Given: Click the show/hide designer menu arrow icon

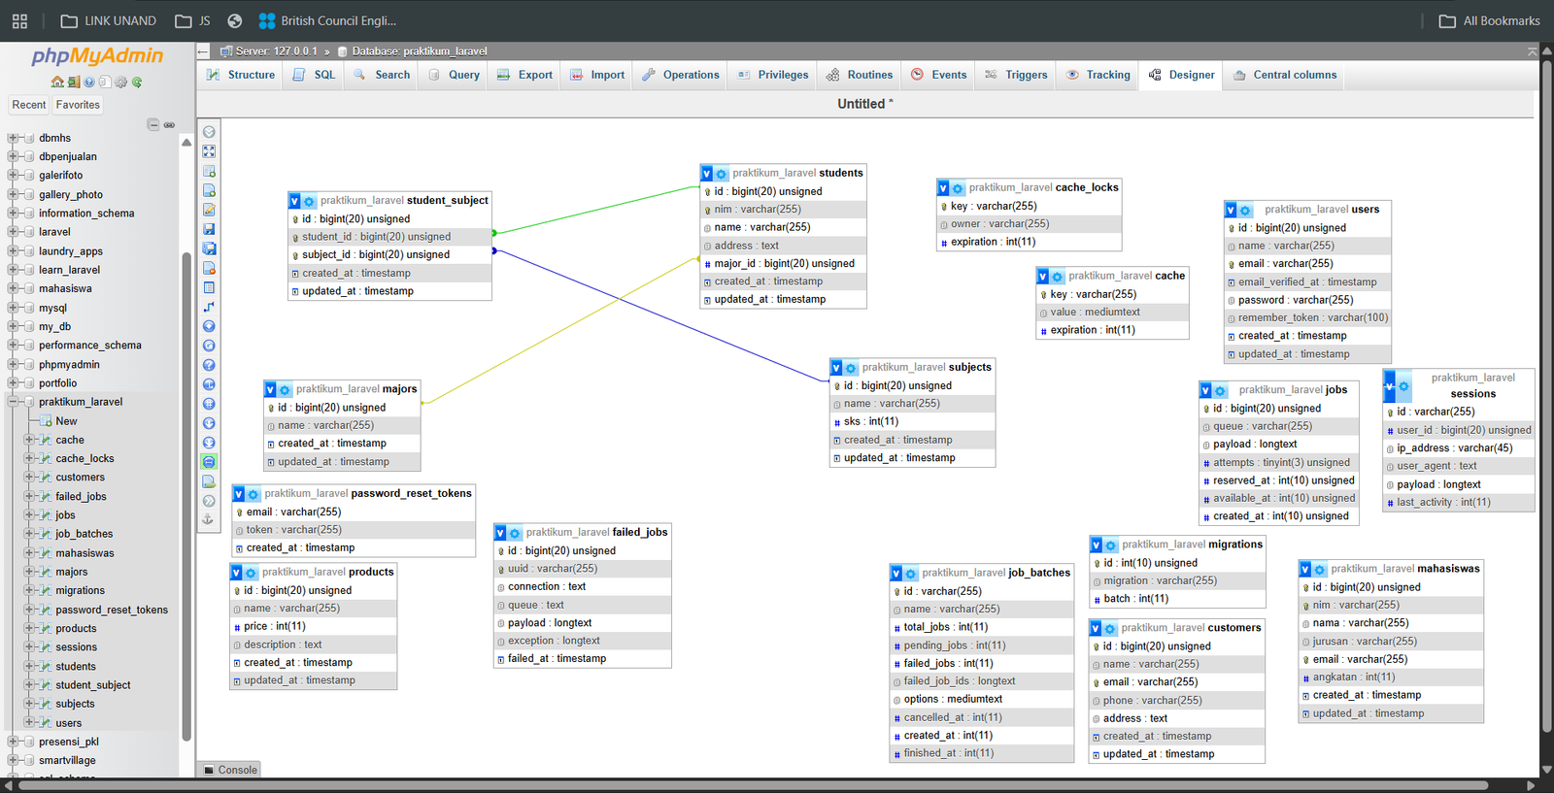Looking at the screenshot, I should 209,132.
